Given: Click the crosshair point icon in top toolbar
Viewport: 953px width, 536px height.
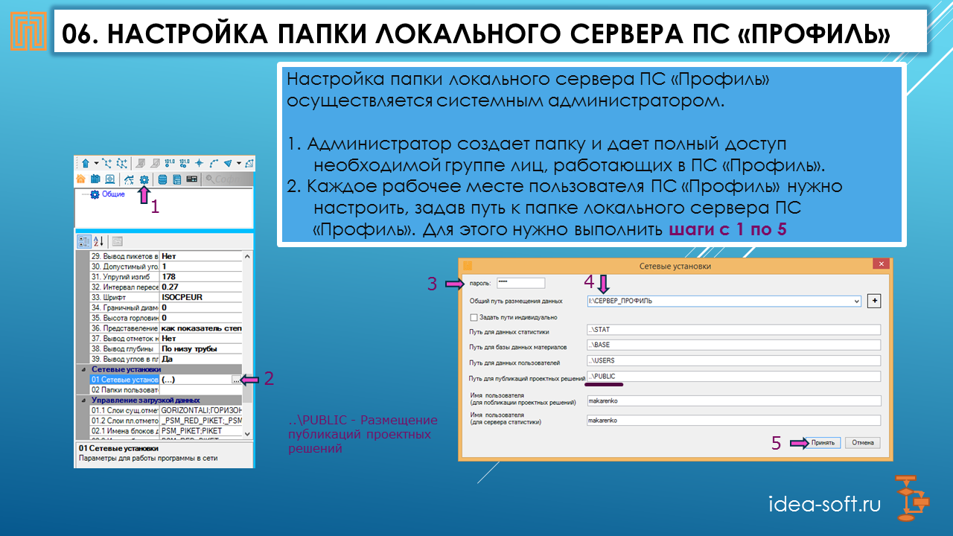Looking at the screenshot, I should (199, 163).
